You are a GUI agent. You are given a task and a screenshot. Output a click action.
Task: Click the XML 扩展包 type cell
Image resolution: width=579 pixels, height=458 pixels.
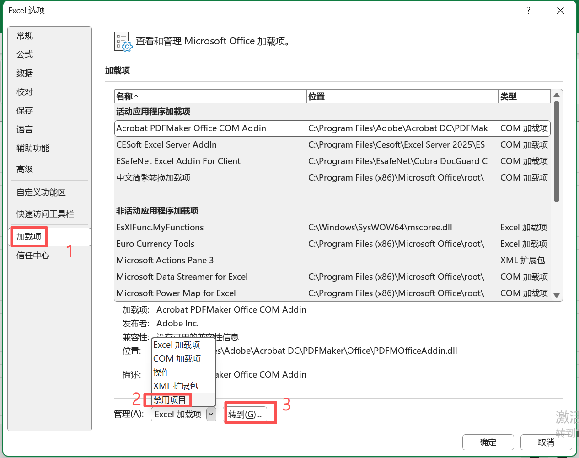point(523,261)
